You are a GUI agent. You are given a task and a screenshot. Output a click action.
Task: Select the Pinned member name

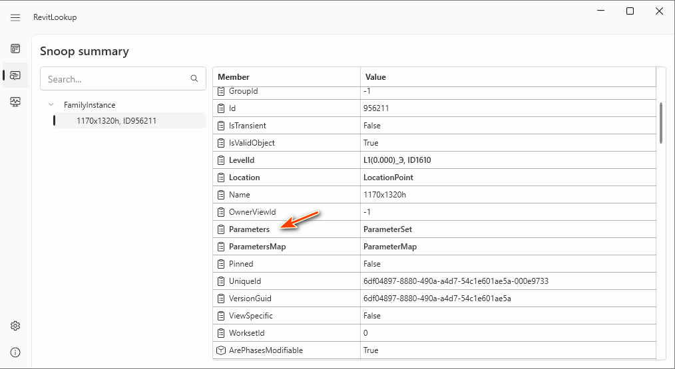[x=241, y=264]
